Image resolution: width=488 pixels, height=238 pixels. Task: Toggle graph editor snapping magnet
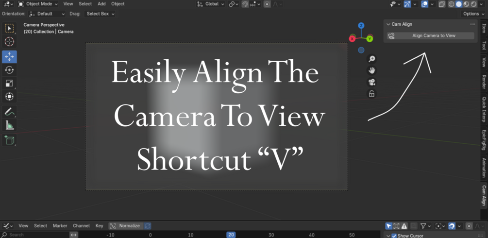click(452, 226)
